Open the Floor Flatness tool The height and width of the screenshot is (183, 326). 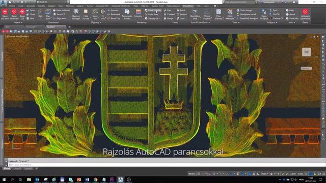tap(219, 14)
